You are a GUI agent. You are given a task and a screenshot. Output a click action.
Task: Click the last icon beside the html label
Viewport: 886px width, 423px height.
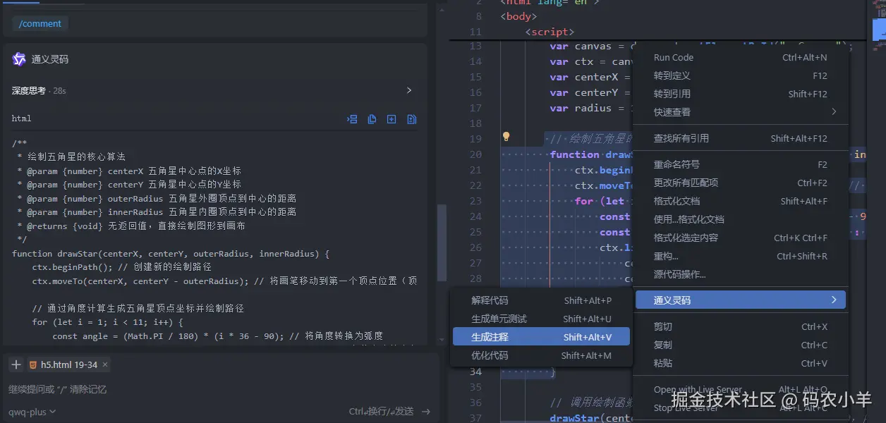click(412, 119)
